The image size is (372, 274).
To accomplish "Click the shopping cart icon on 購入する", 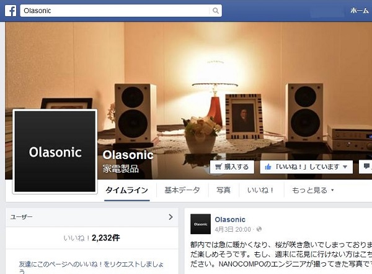I will pos(218,167).
